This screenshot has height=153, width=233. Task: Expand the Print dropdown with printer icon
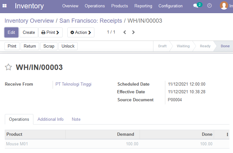(50, 32)
